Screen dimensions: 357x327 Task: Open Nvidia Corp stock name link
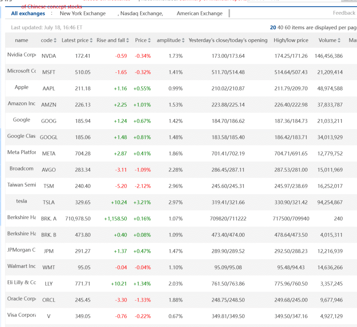pos(22,55)
